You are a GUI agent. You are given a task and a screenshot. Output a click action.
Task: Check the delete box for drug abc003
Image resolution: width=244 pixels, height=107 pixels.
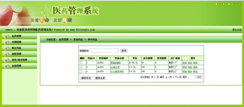click(81, 67)
